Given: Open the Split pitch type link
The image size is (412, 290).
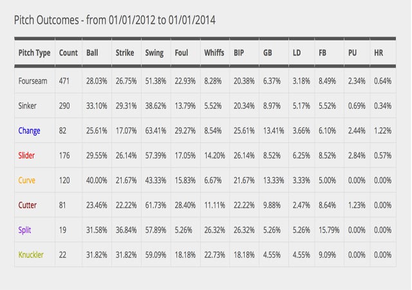Looking at the screenshot, I should (25, 230).
